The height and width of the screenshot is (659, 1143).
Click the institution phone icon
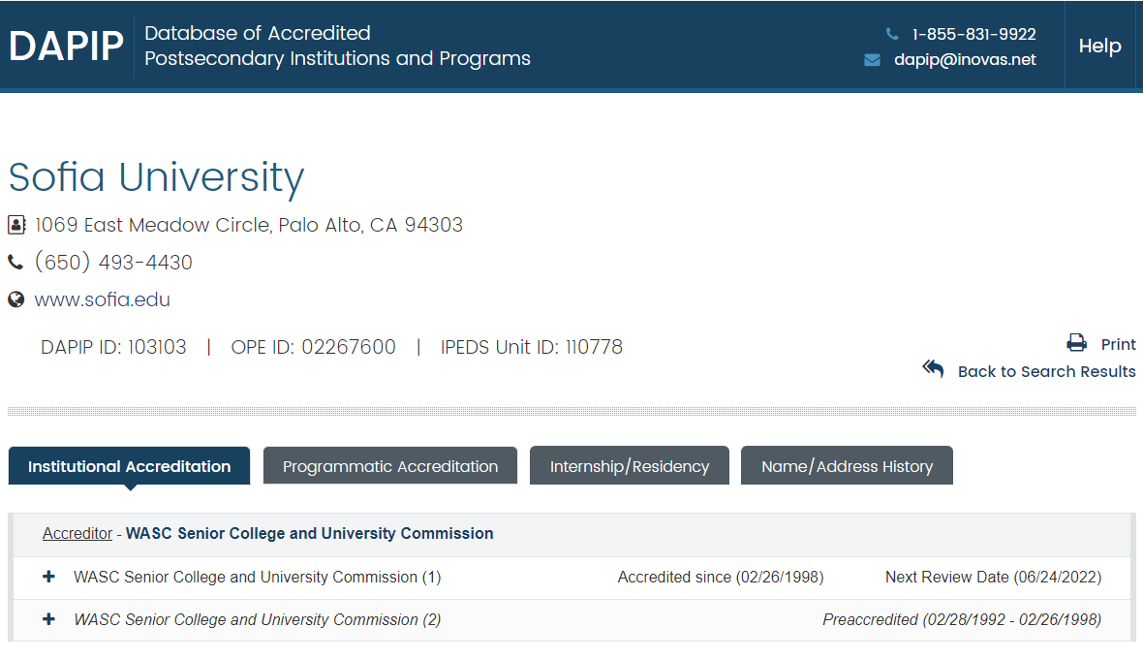coord(15,262)
